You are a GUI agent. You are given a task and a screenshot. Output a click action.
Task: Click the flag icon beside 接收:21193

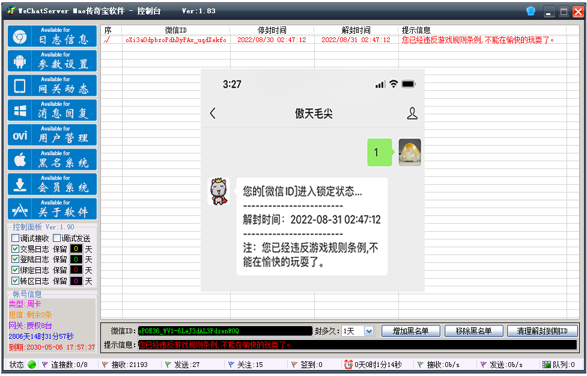click(105, 365)
